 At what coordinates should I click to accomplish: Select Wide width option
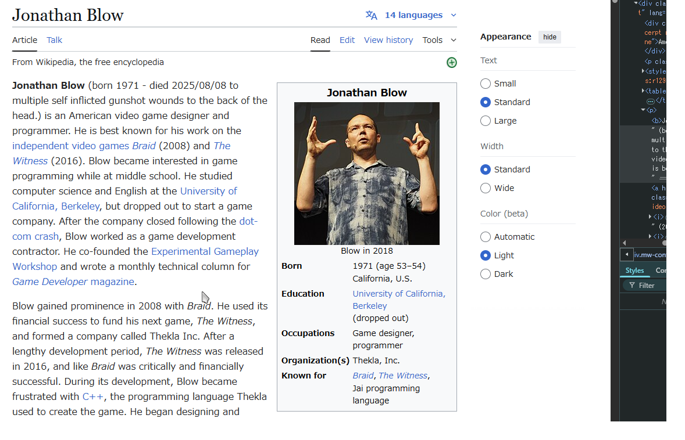point(486,188)
